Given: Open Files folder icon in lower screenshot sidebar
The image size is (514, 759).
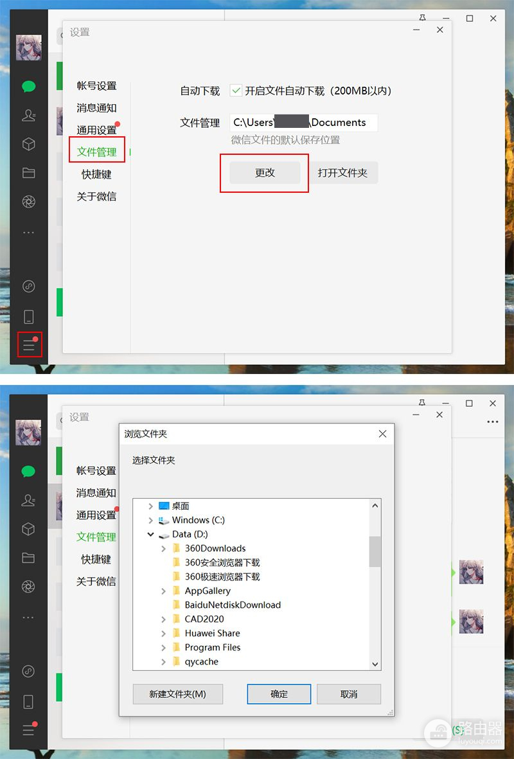Looking at the screenshot, I should pyautogui.click(x=28, y=558).
